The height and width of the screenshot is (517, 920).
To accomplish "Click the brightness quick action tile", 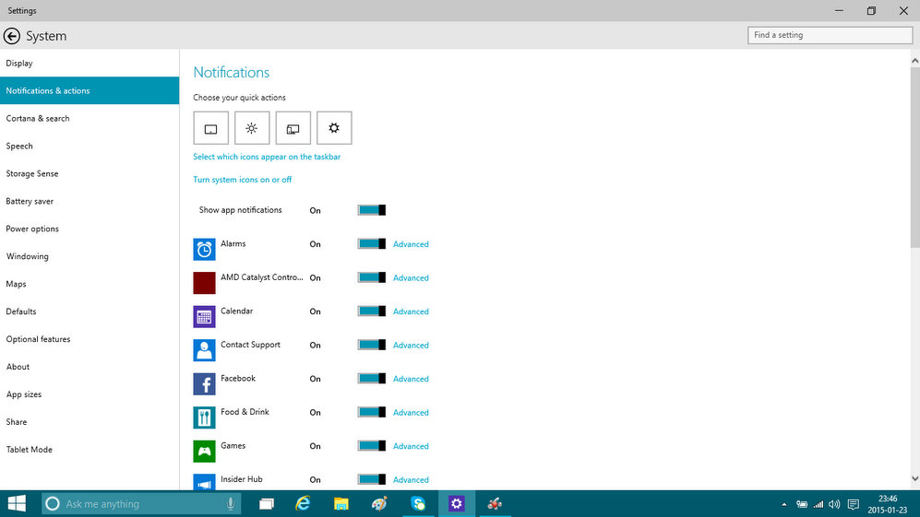I will tap(252, 129).
